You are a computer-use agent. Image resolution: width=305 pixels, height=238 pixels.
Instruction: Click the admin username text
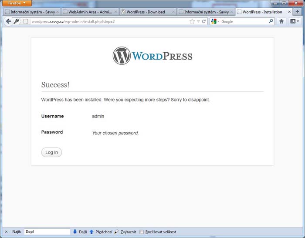point(98,116)
